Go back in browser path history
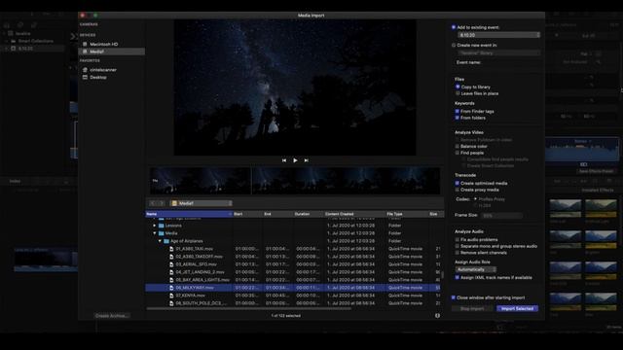The height and width of the screenshot is (350, 623). pos(153,203)
